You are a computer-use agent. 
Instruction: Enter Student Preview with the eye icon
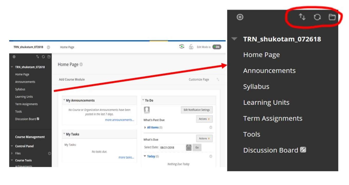click(182, 46)
